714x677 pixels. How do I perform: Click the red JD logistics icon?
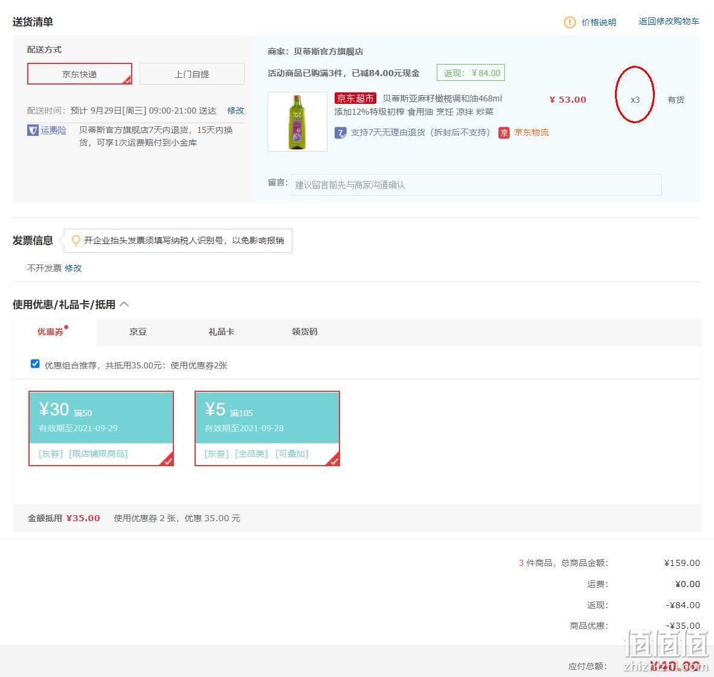tap(504, 133)
